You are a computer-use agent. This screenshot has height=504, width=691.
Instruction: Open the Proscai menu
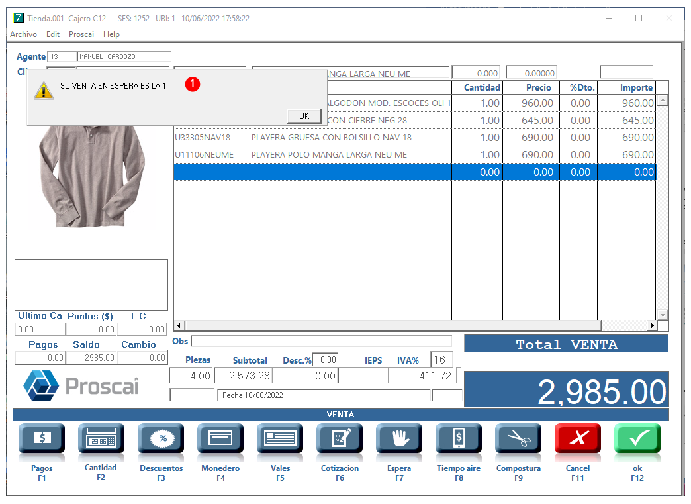tap(81, 34)
